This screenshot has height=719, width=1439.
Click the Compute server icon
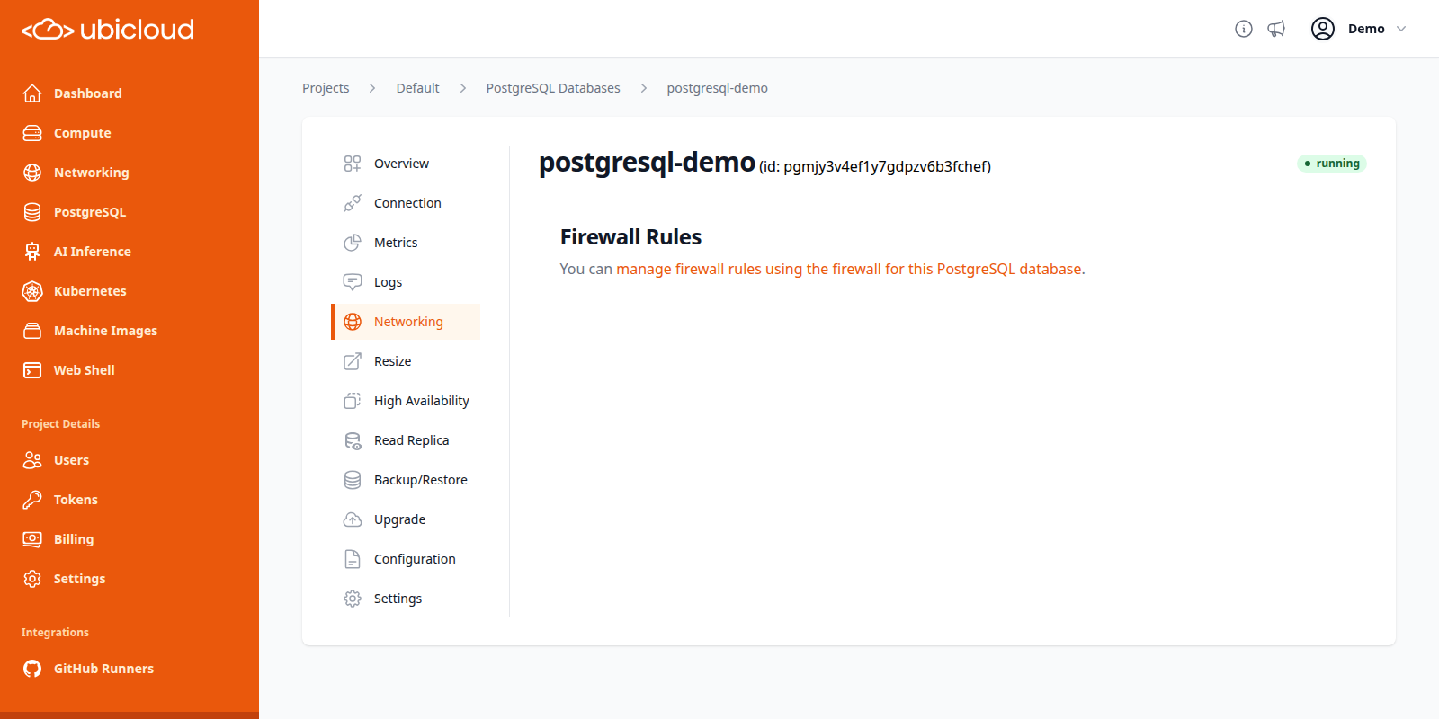point(32,133)
